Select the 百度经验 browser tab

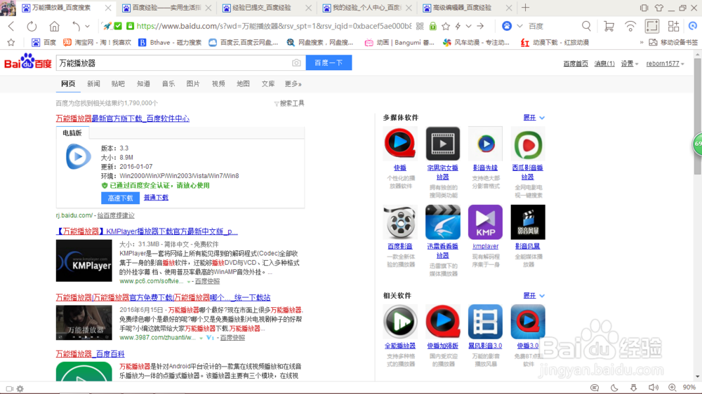tap(166, 8)
